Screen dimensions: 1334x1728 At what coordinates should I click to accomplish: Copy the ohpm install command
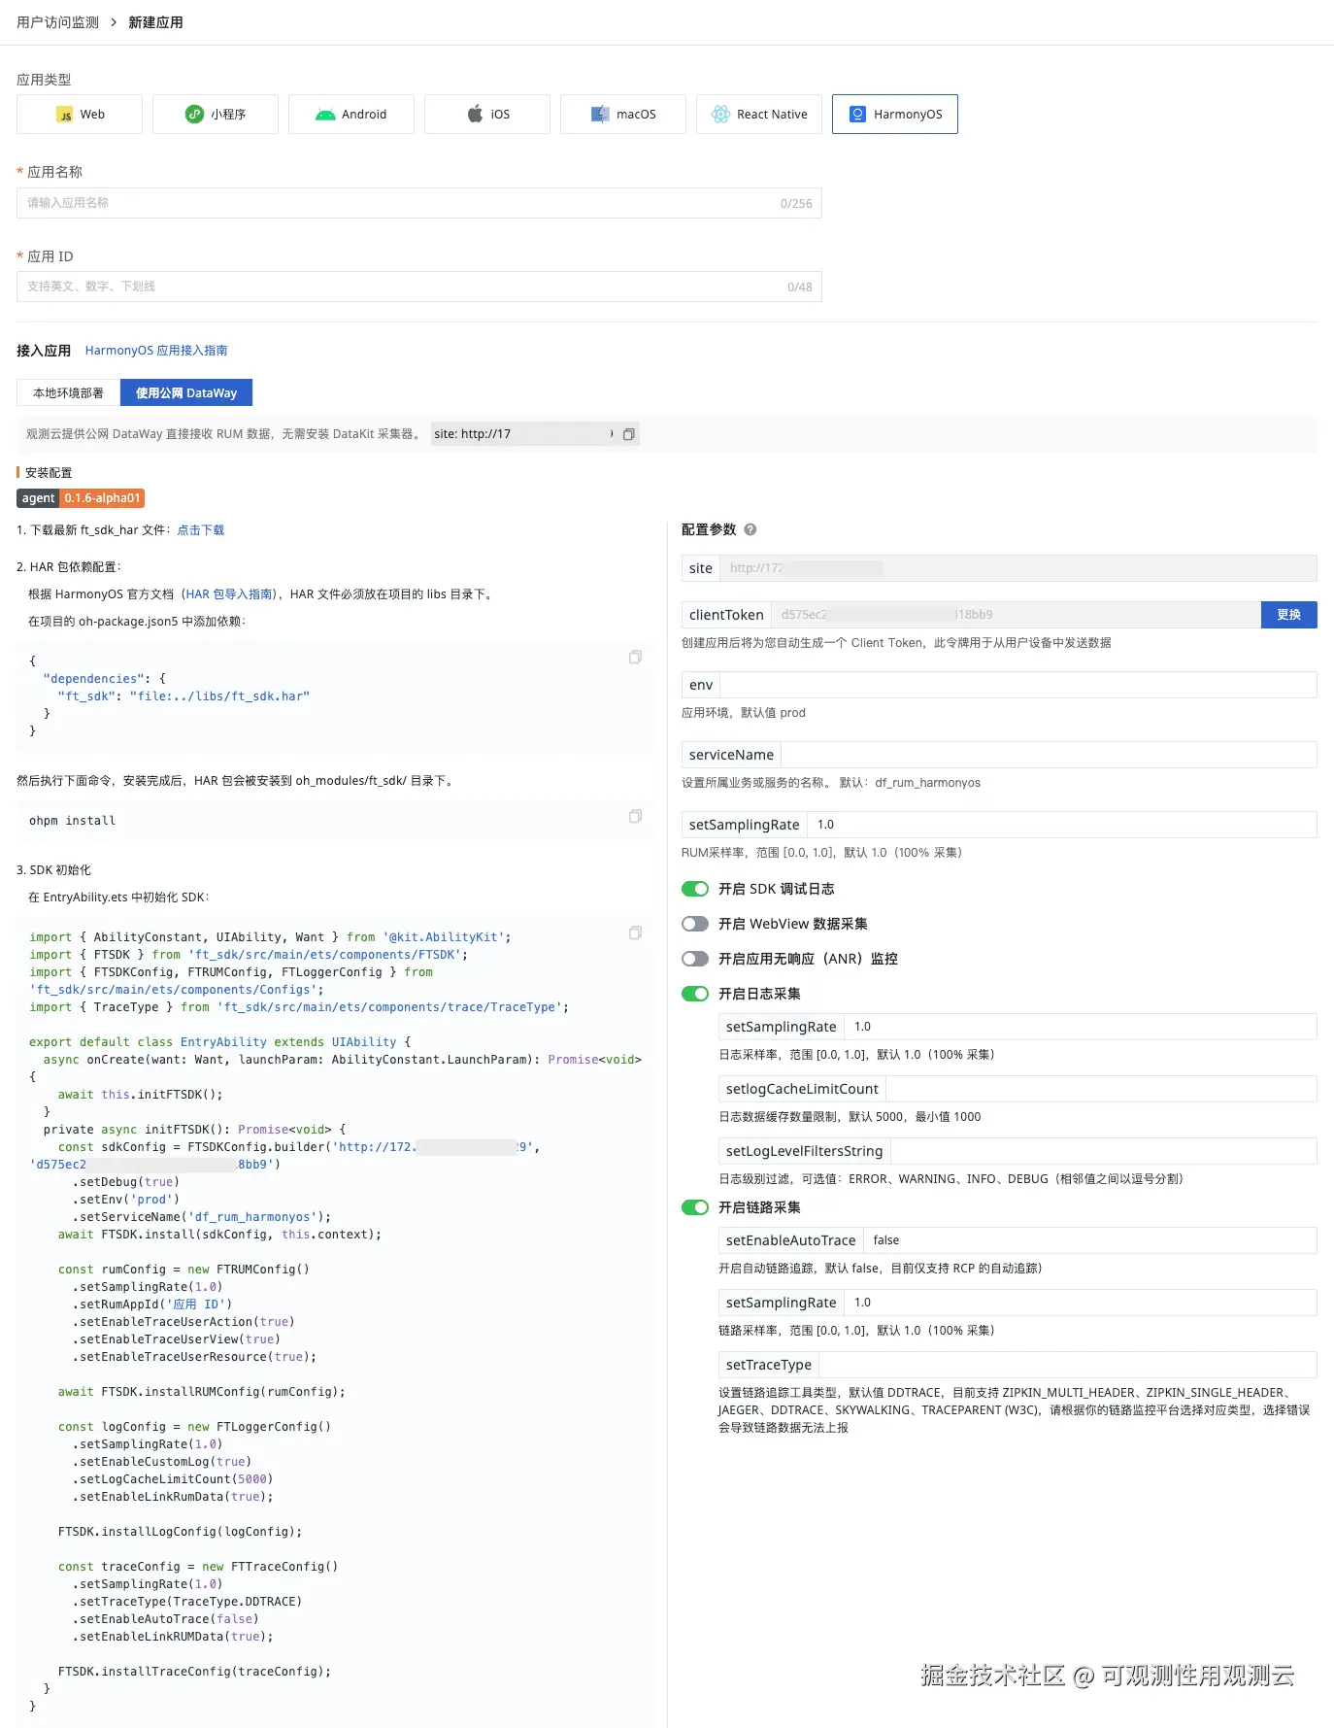click(x=635, y=817)
